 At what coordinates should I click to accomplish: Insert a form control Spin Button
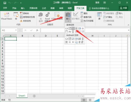[x=76, y=29]
